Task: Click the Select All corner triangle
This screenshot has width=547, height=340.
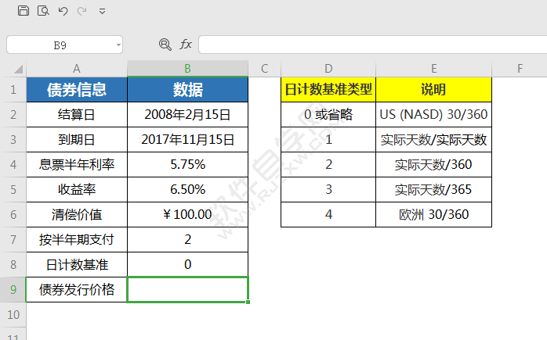Action: click(18, 69)
